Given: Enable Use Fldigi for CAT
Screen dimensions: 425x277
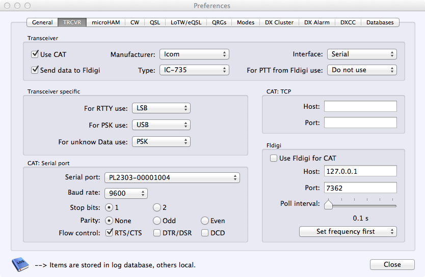Looking at the screenshot, I should [274, 158].
